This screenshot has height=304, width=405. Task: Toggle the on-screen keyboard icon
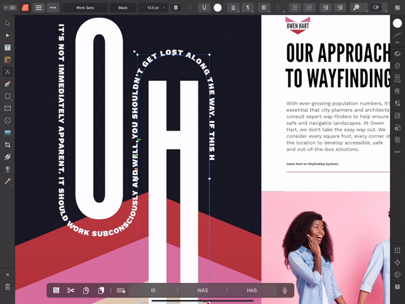(x=121, y=290)
